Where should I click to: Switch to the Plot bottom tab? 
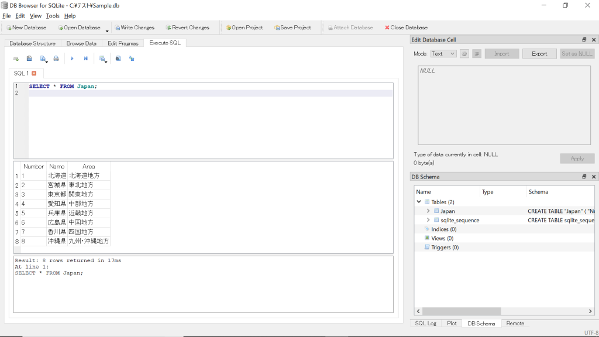click(452, 323)
